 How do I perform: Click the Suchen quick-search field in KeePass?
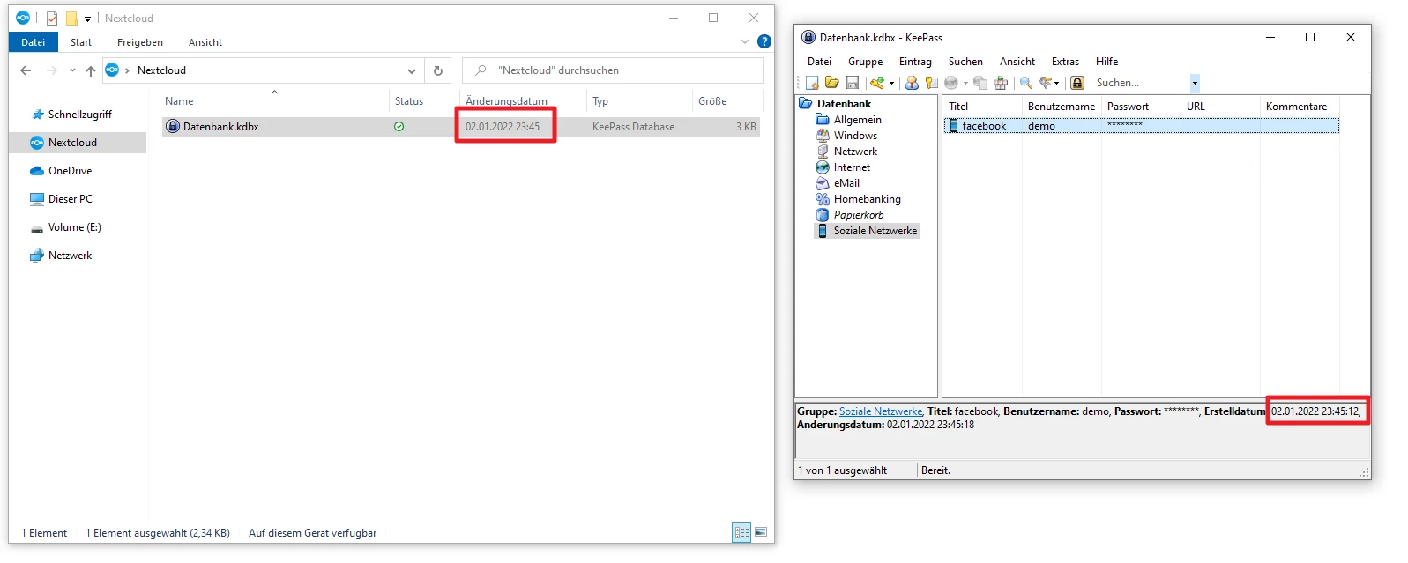coord(1141,83)
